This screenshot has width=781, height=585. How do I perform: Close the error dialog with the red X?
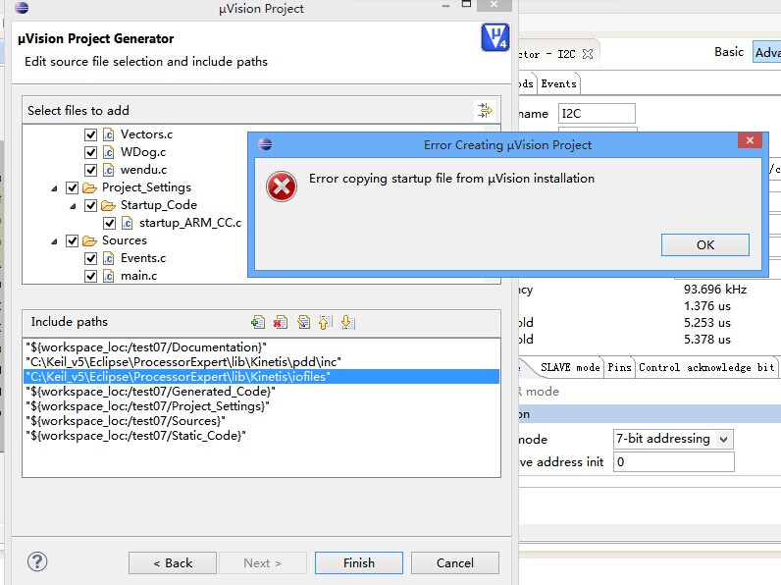751,140
